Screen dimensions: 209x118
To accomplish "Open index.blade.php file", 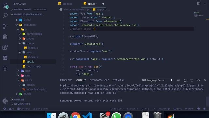I will click(x=36, y=89).
